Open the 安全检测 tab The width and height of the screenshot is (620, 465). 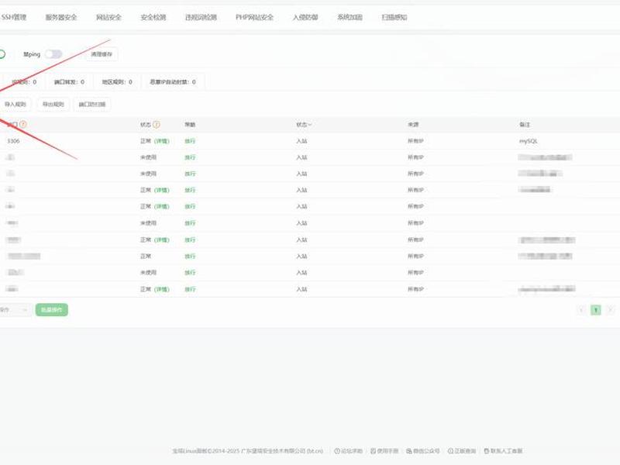153,17
